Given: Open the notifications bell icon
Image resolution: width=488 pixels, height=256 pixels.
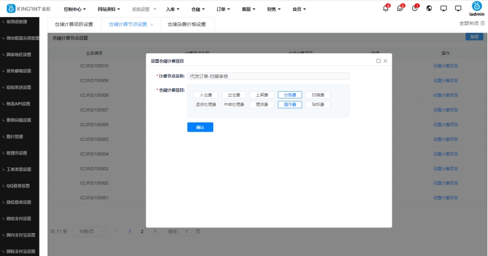Looking at the screenshot, I should click(385, 9).
